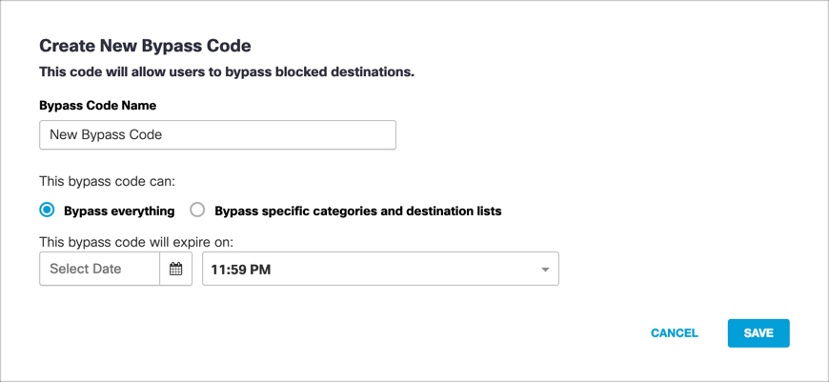The image size is (829, 382).
Task: Click the "Select Date" placeholder text
Action: pos(86,270)
